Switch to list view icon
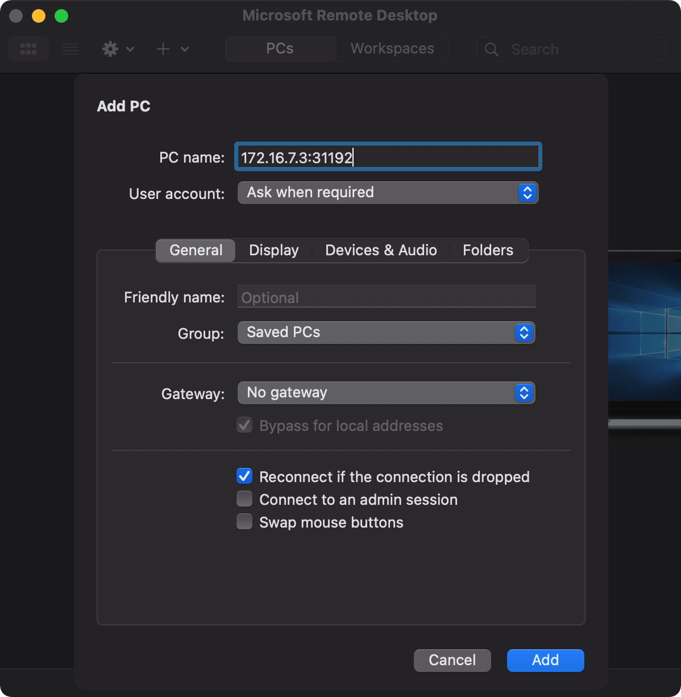 click(70, 49)
